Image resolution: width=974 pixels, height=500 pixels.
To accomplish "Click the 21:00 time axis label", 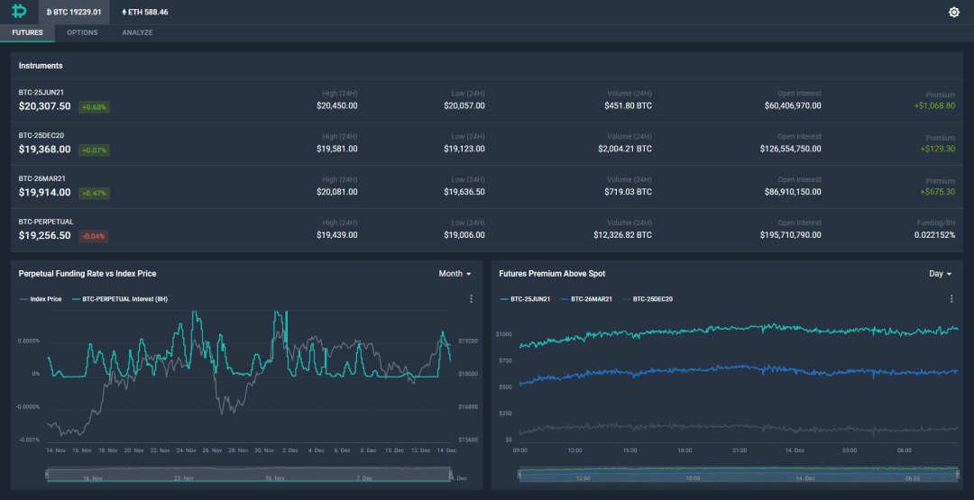I will click(740, 450).
